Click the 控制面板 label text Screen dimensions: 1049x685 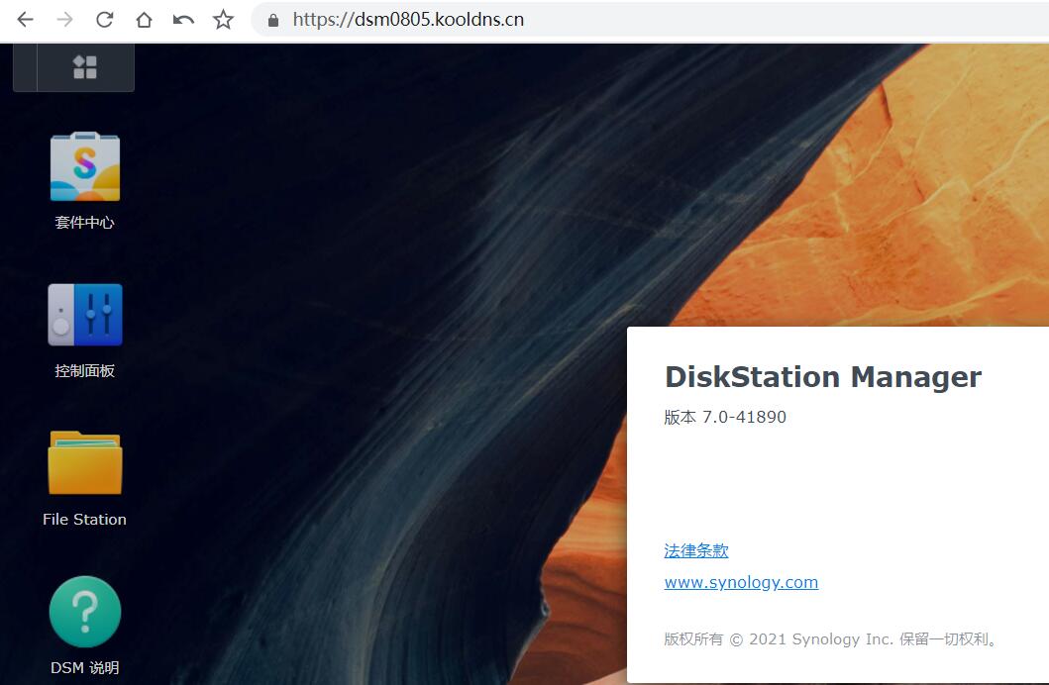85,371
